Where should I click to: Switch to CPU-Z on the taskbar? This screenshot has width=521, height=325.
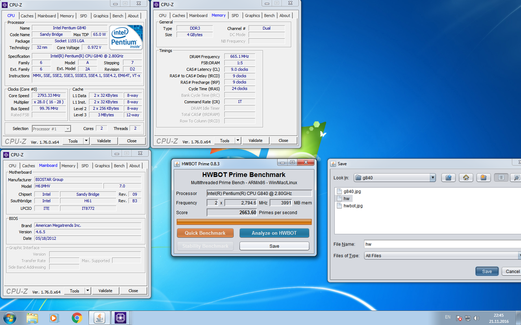click(x=120, y=318)
